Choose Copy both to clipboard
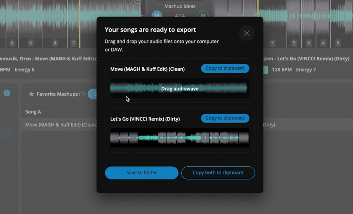This screenshot has width=353, height=214. pos(218,173)
